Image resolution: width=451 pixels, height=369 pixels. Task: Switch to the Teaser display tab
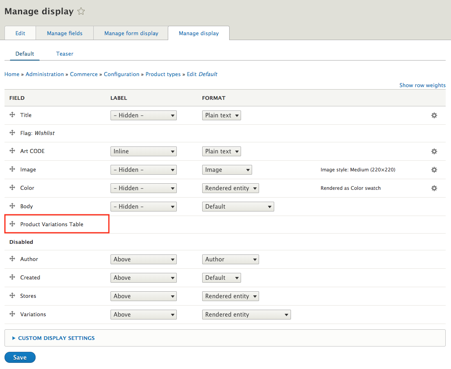65,54
